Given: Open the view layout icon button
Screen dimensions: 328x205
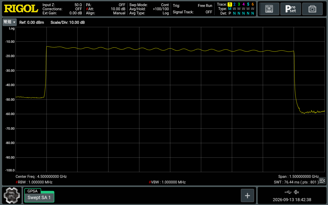Looking at the screenshot, I should 269,9.
